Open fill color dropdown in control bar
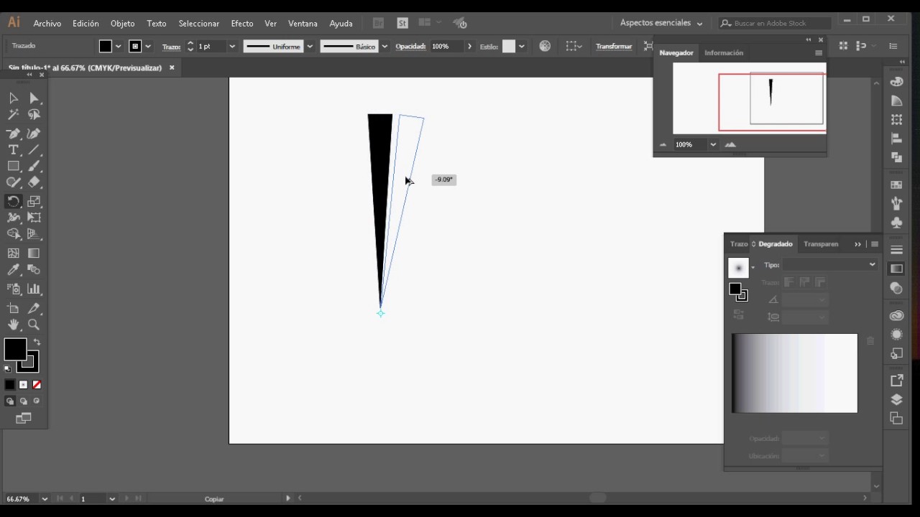 click(x=119, y=47)
